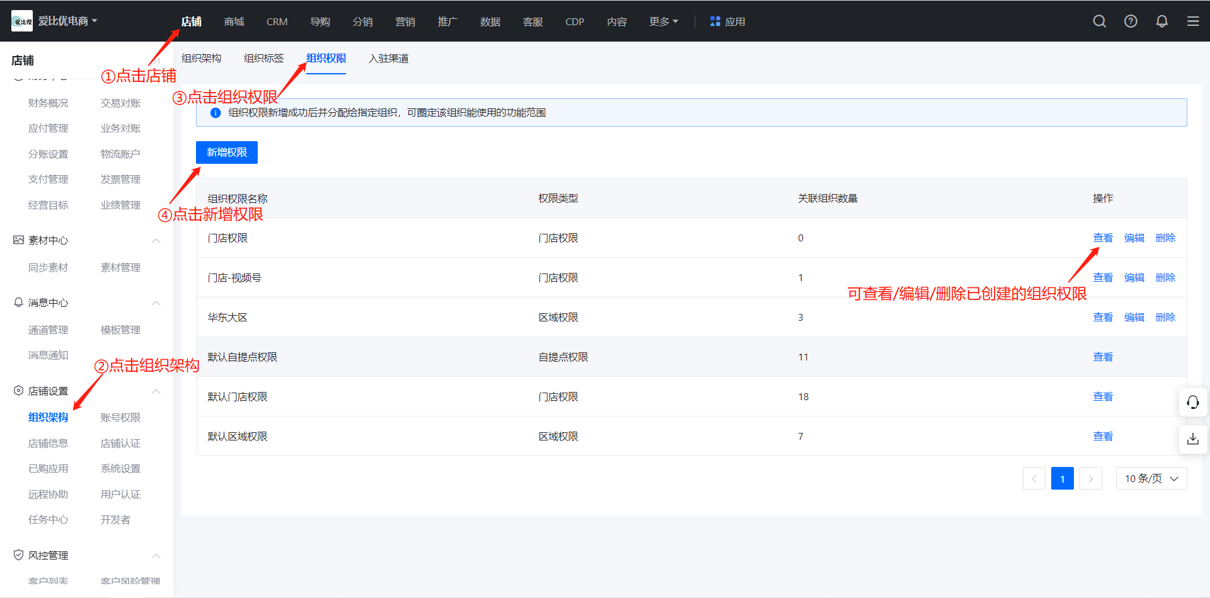Click the 店铺设置 hexagon icon
Image resolution: width=1210 pixels, height=598 pixels.
pyautogui.click(x=18, y=391)
